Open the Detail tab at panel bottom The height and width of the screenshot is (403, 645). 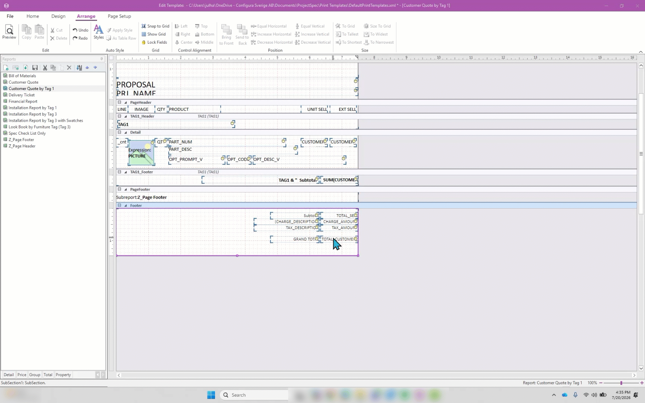tap(9, 375)
